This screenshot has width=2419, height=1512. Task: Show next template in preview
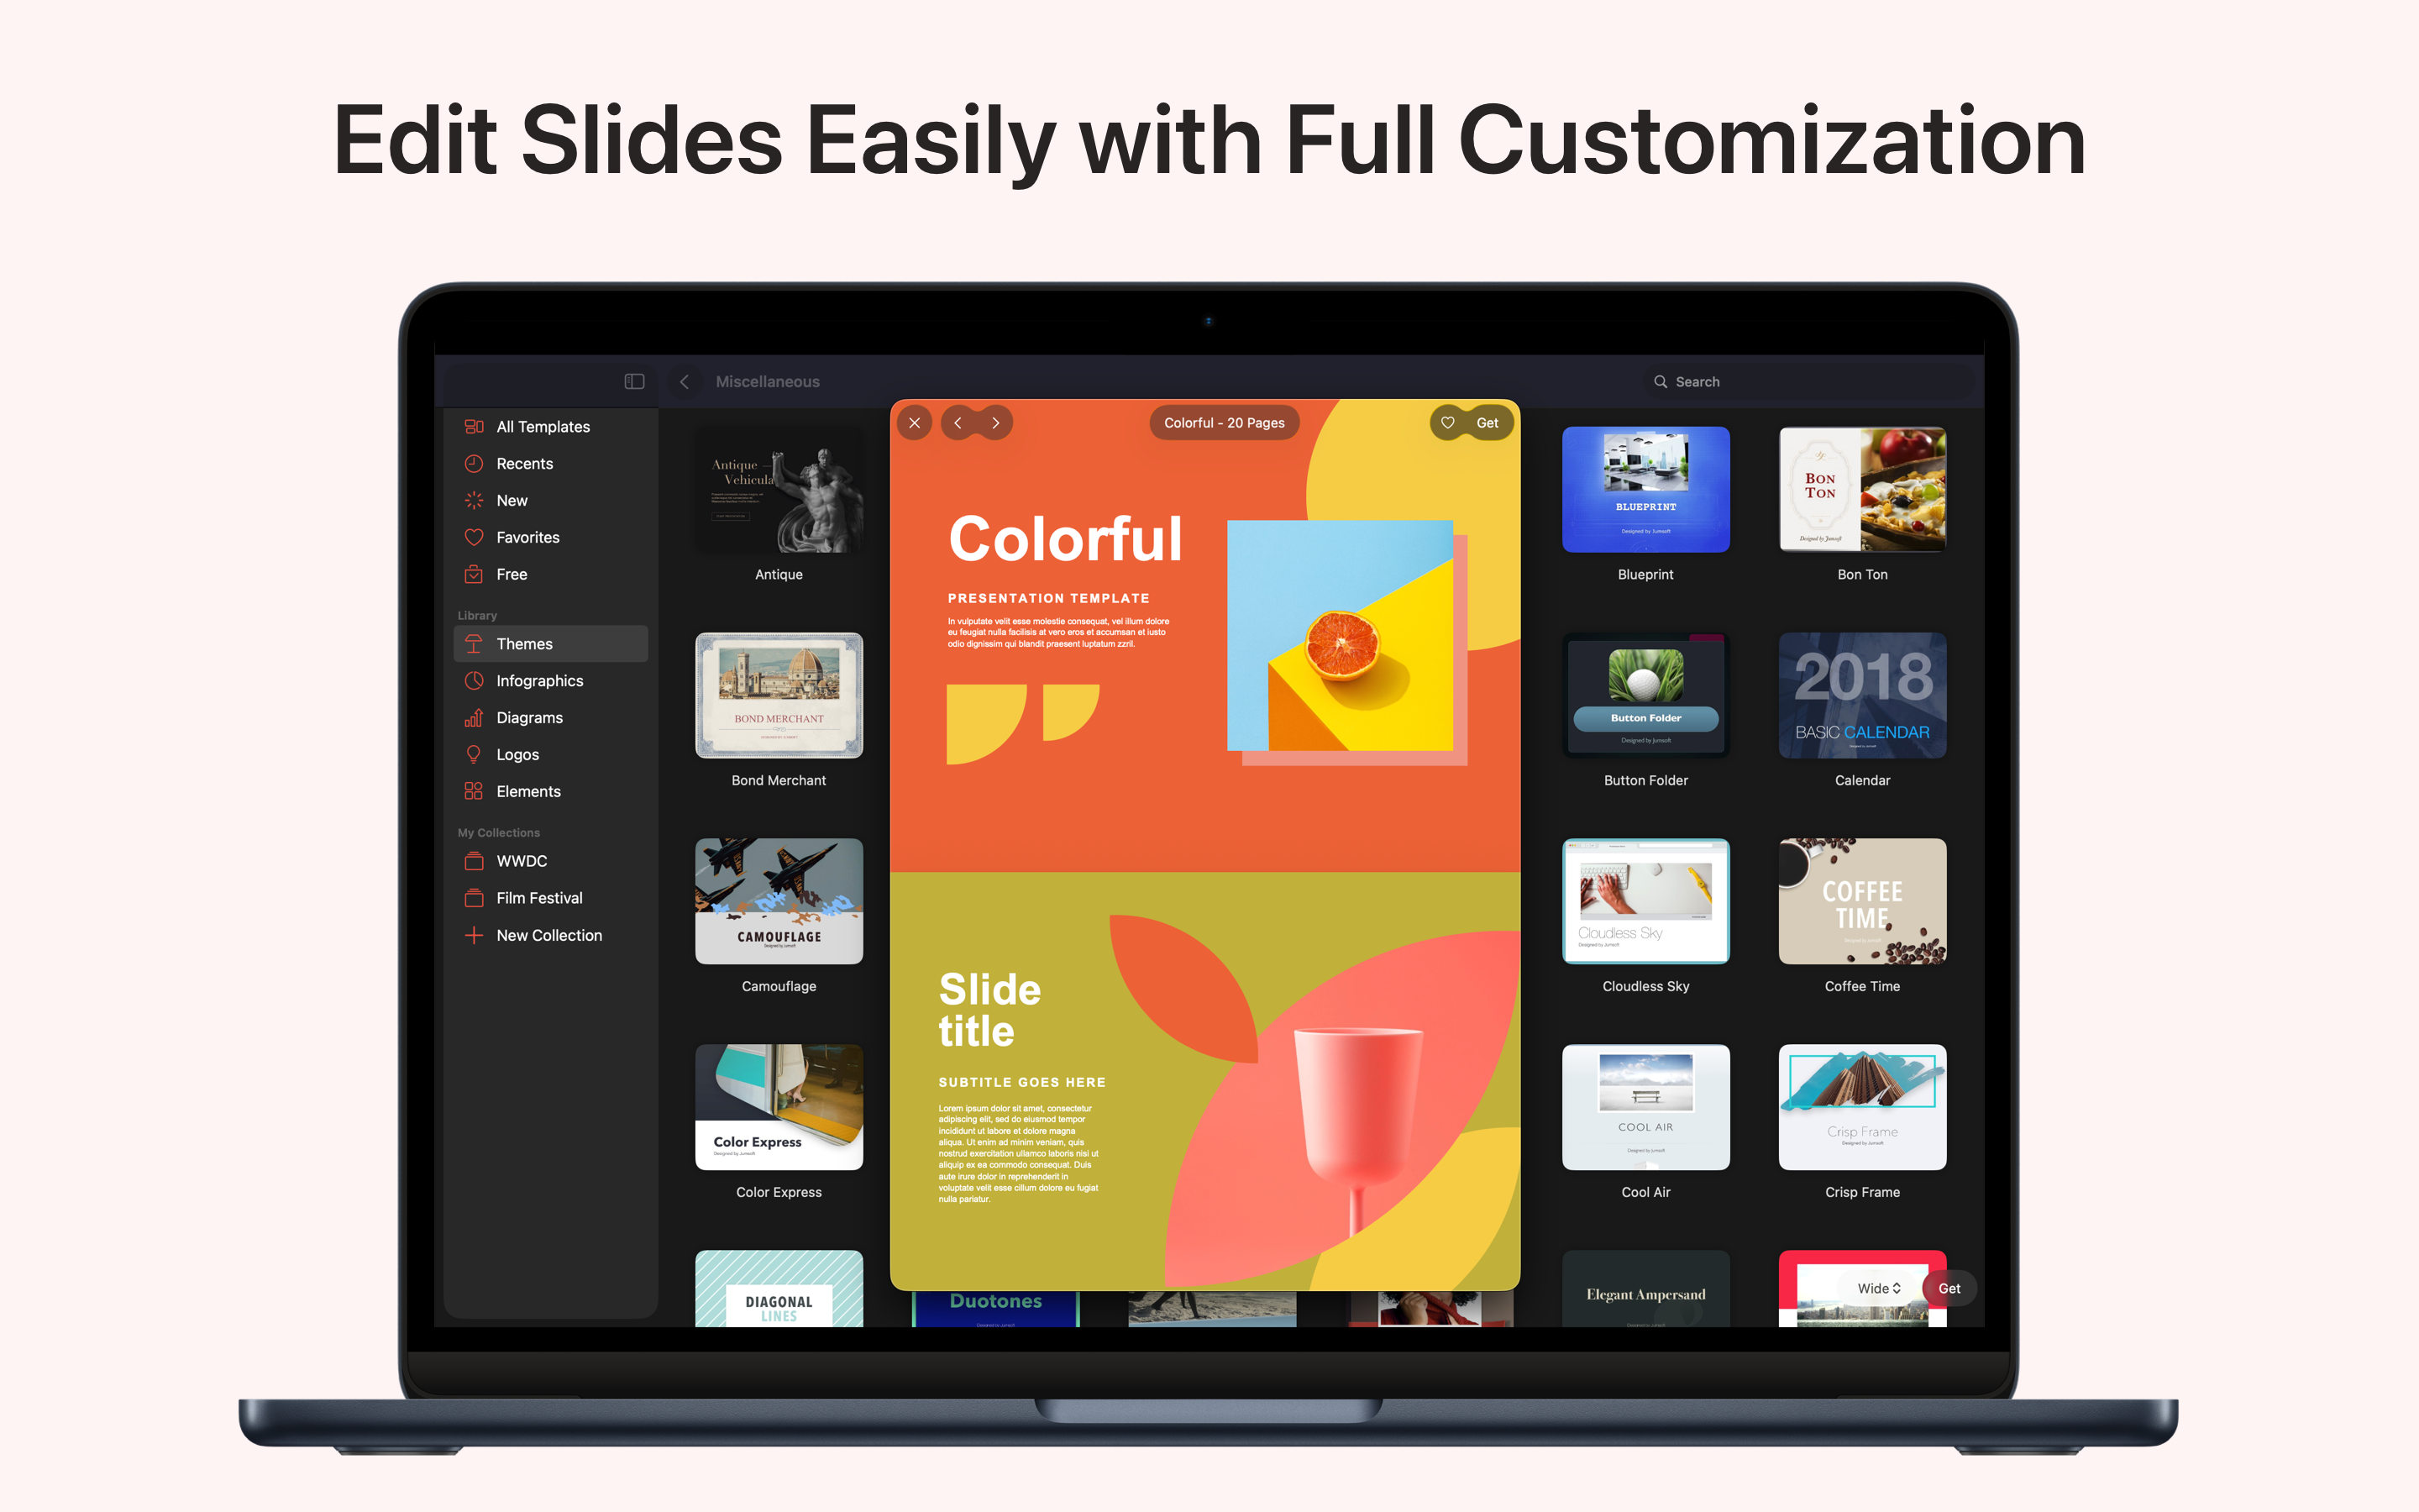995,423
